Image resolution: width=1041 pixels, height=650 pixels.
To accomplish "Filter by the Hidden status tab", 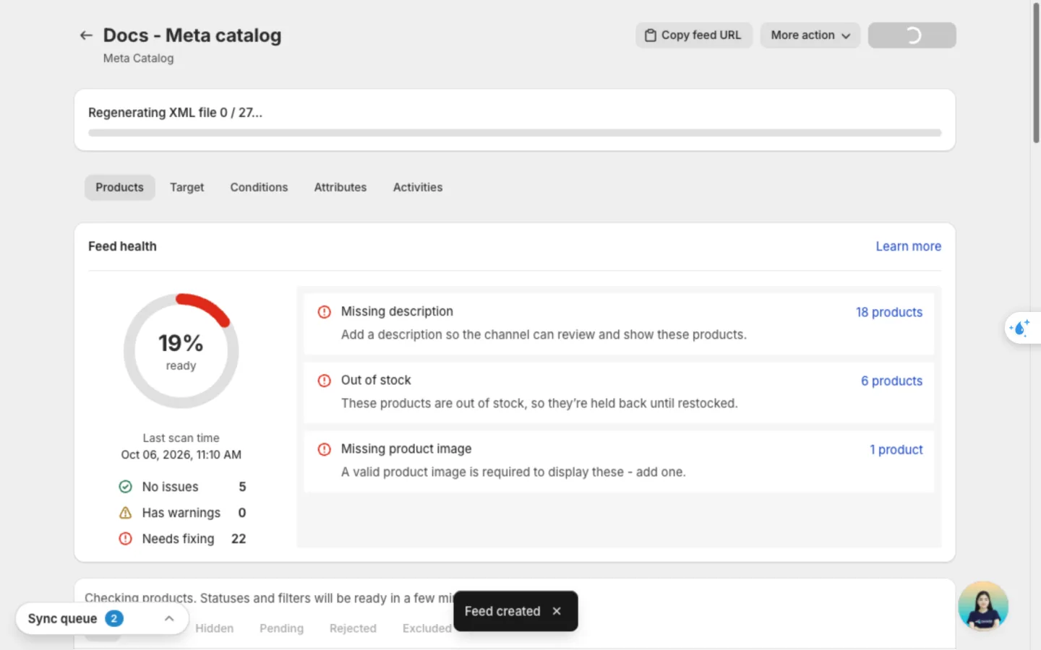I will pos(214,628).
